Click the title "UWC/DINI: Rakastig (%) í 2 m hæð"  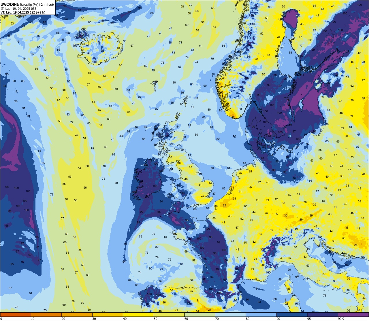[27, 4]
